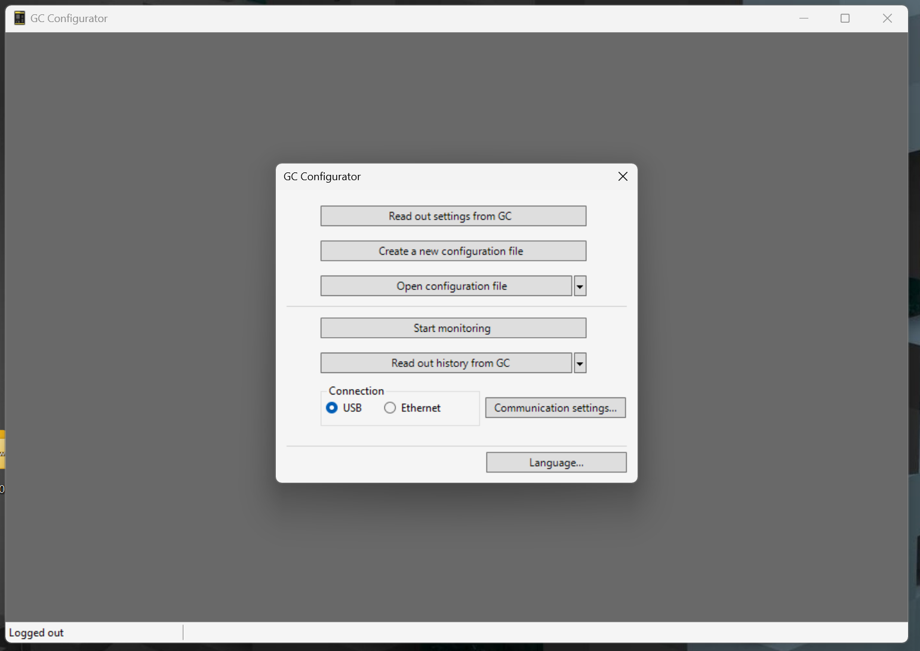Viewport: 920px width, 651px height.
Task: Open configuration file button
Action: [446, 286]
